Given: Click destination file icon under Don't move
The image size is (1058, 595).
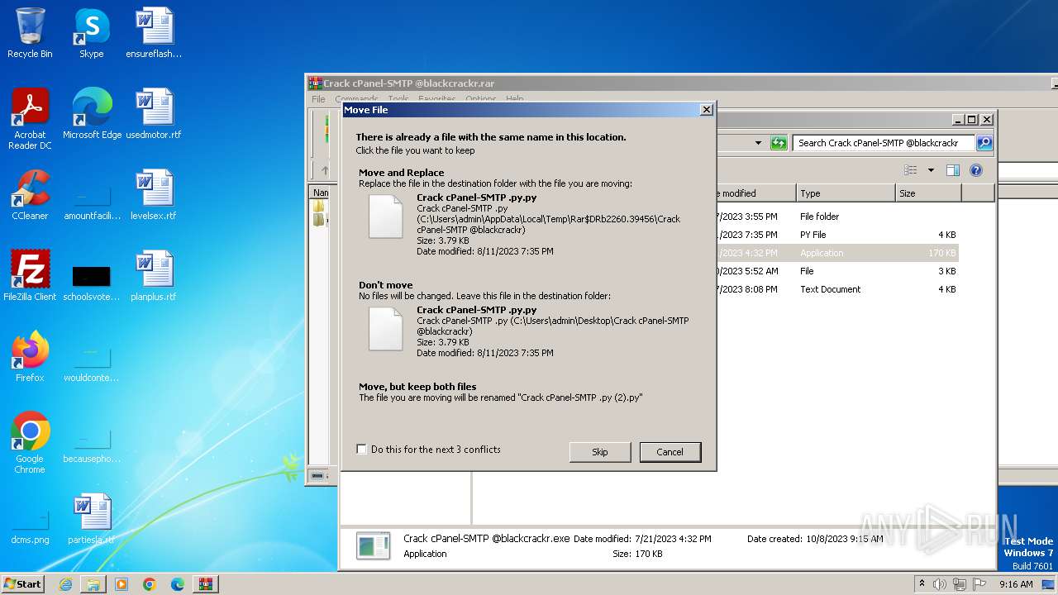Looking at the screenshot, I should pyautogui.click(x=385, y=329).
